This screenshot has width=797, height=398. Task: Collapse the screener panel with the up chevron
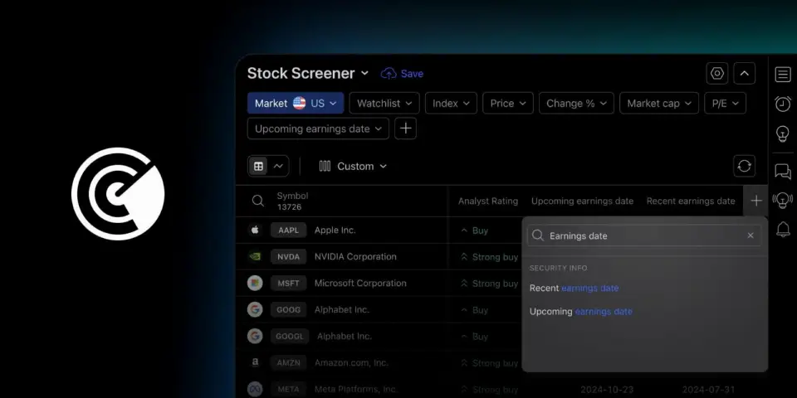tap(744, 74)
